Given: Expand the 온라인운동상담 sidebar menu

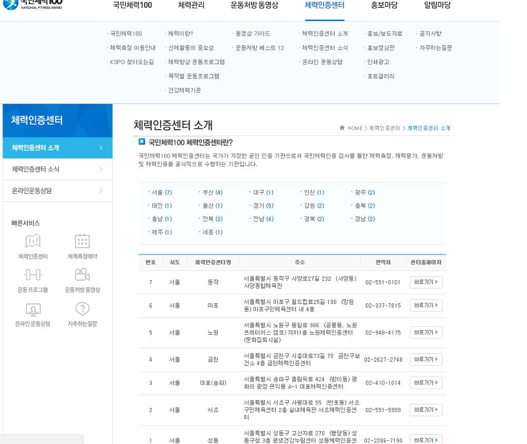Looking at the screenshot, I should (x=51, y=191).
